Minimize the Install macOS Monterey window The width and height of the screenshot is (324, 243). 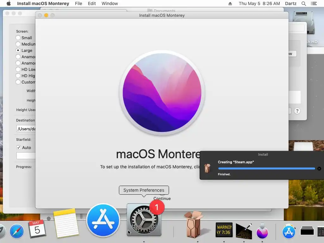pos(46,15)
